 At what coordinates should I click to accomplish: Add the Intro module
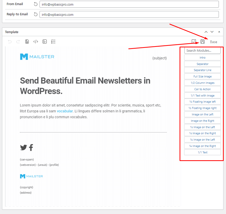pyautogui.click(x=203, y=58)
